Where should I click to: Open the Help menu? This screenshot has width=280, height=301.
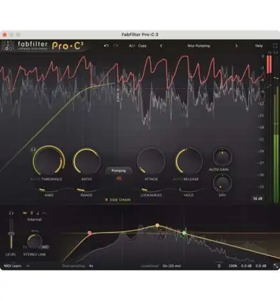(x=259, y=46)
